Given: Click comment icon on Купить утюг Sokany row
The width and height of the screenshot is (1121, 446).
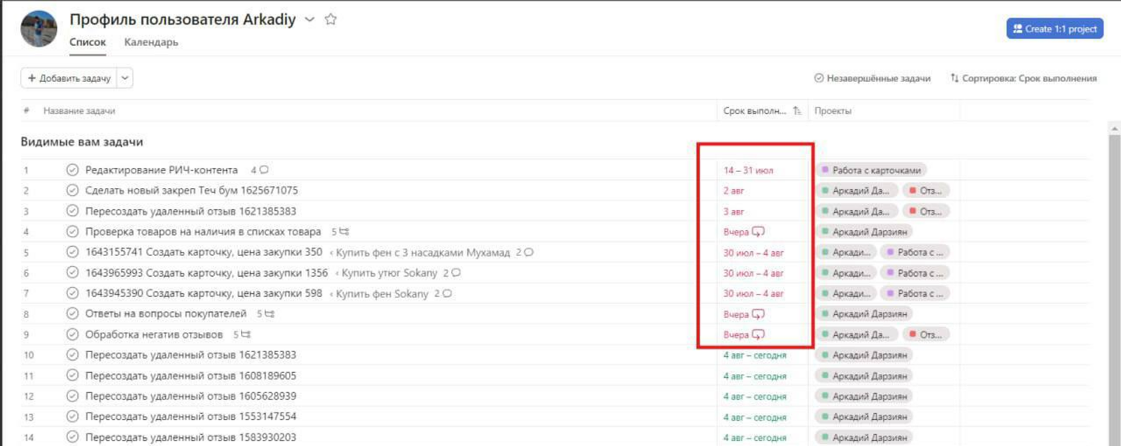Looking at the screenshot, I should pyautogui.click(x=456, y=273).
